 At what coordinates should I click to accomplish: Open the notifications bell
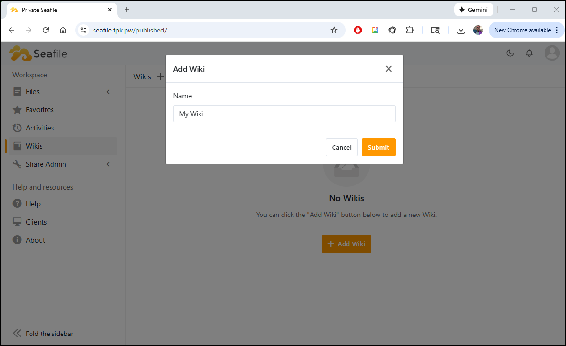pos(529,53)
